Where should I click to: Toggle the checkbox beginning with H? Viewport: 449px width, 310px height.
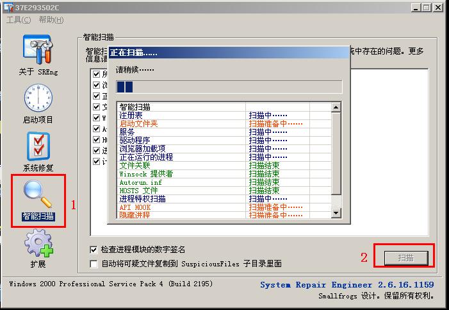pyautogui.click(x=97, y=139)
